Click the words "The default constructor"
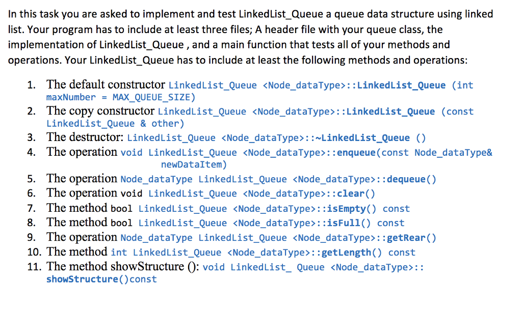The width and height of the screenshot is (522, 309). pos(106,85)
